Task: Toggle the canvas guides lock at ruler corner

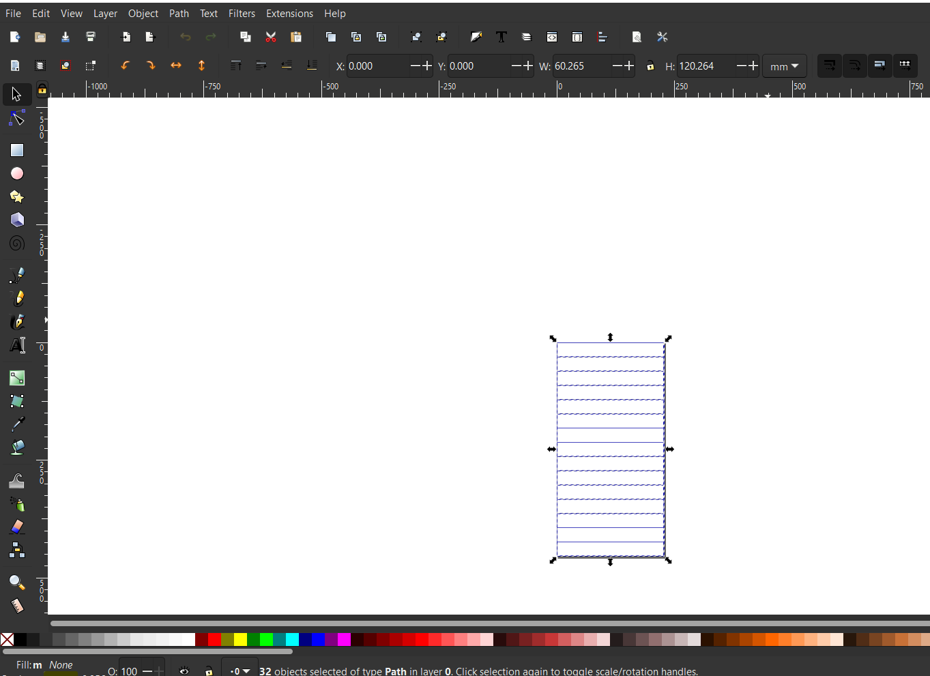Action: (x=42, y=89)
